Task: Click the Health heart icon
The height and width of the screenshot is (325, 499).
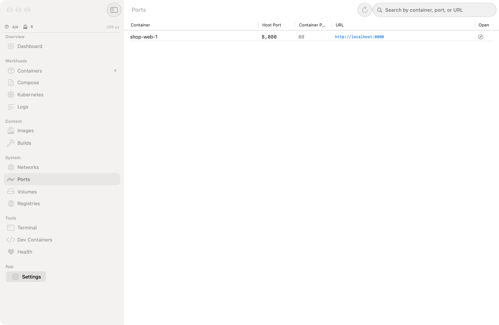Action: 11,252
